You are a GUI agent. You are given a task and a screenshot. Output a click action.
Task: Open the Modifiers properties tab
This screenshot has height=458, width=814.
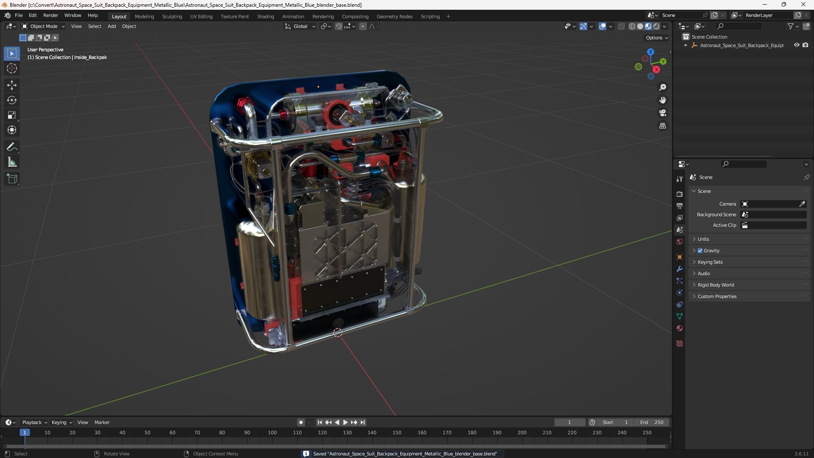[680, 269]
